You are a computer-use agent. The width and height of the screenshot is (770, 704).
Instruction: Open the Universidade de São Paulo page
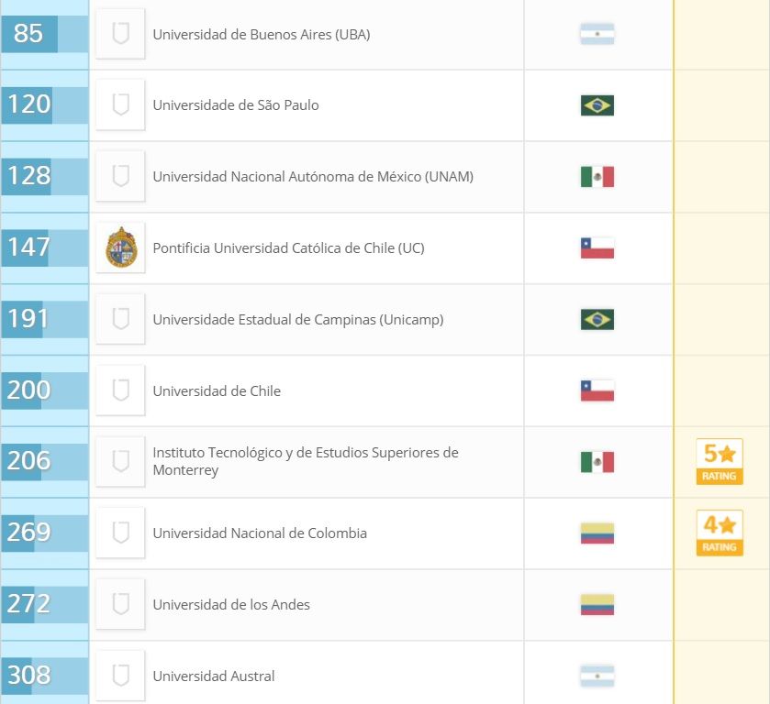click(x=236, y=105)
